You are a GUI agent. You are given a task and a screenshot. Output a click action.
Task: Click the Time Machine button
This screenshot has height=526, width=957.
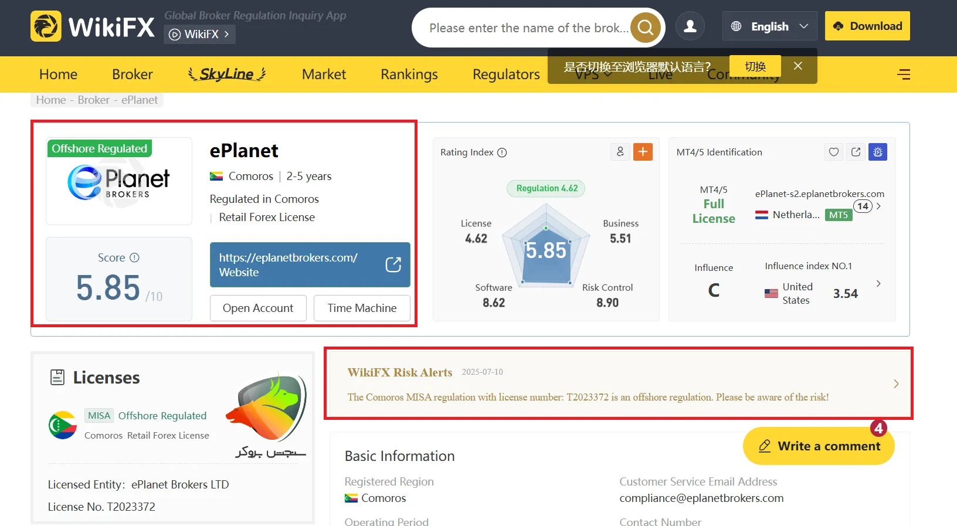pyautogui.click(x=362, y=308)
